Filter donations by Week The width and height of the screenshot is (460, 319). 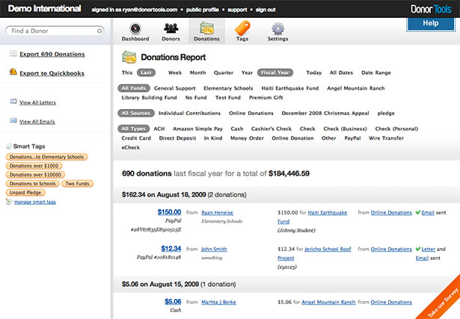click(x=175, y=72)
